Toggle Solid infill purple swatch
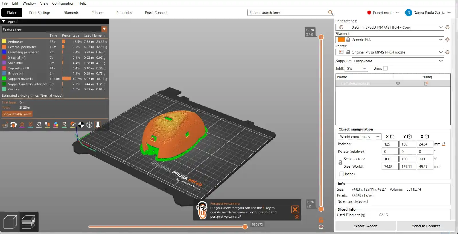 tap(4, 63)
